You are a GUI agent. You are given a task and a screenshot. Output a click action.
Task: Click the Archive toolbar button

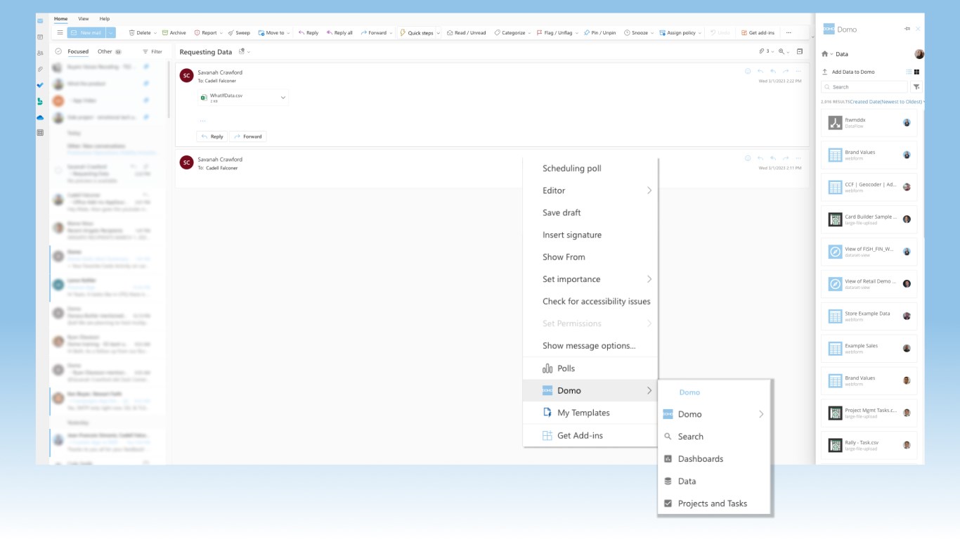click(x=174, y=32)
